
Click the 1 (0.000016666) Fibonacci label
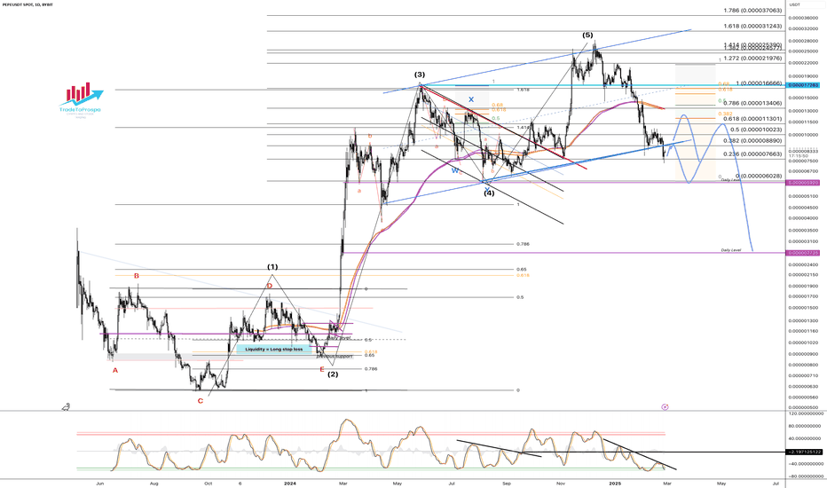coord(759,83)
